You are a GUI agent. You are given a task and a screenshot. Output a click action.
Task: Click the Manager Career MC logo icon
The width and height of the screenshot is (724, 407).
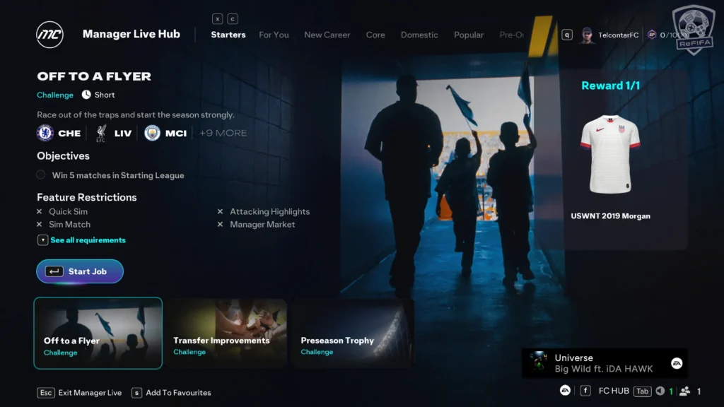click(49, 35)
